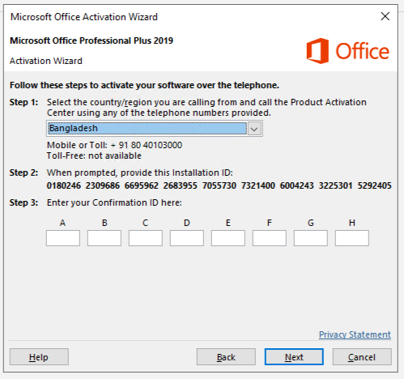This screenshot has width=404, height=379.
Task: Click the Office logo icon
Action: [317, 51]
